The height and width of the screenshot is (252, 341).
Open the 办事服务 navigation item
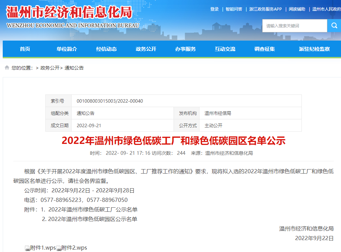click(x=186, y=49)
